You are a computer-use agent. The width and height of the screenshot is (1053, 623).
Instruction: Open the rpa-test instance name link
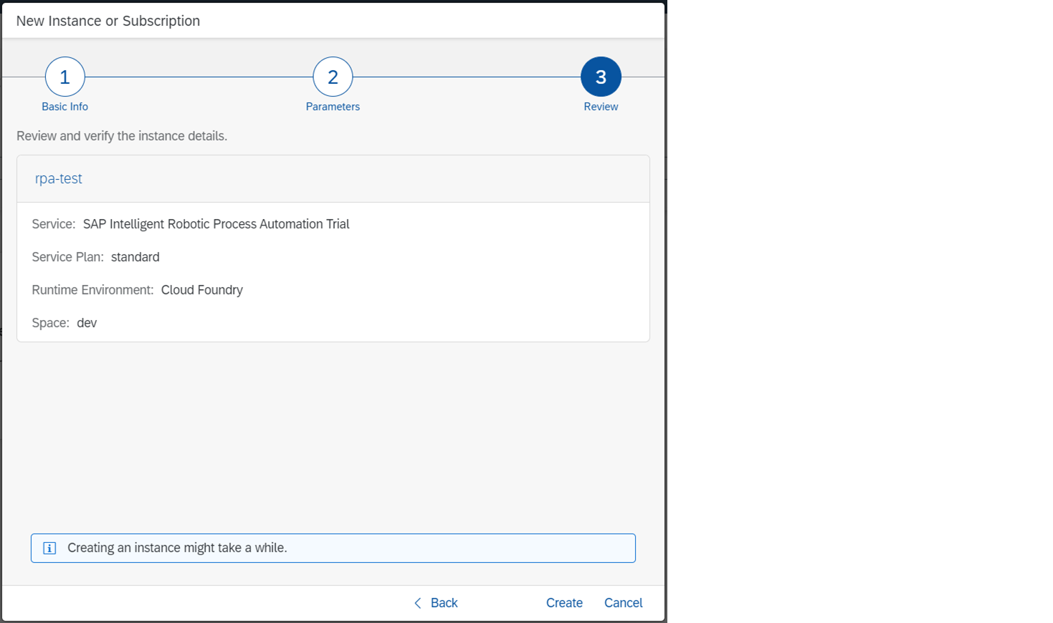[59, 178]
